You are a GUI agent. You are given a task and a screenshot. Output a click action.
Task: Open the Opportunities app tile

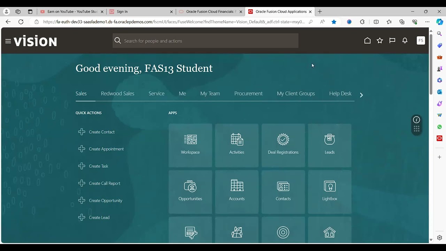[190, 192]
